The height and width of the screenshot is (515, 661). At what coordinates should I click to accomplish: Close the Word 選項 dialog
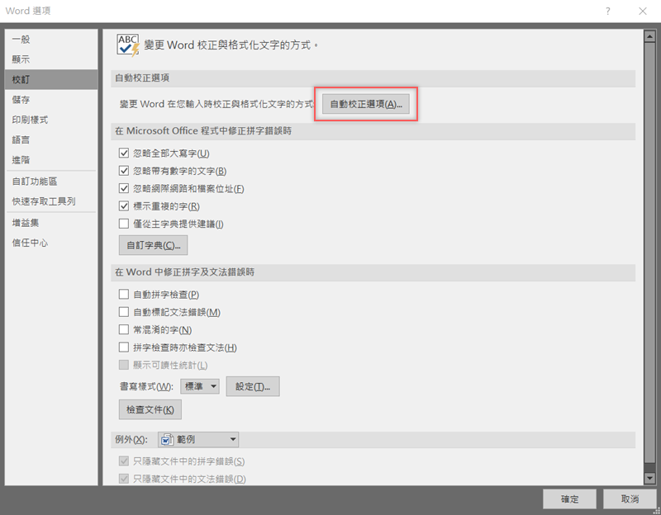(643, 12)
